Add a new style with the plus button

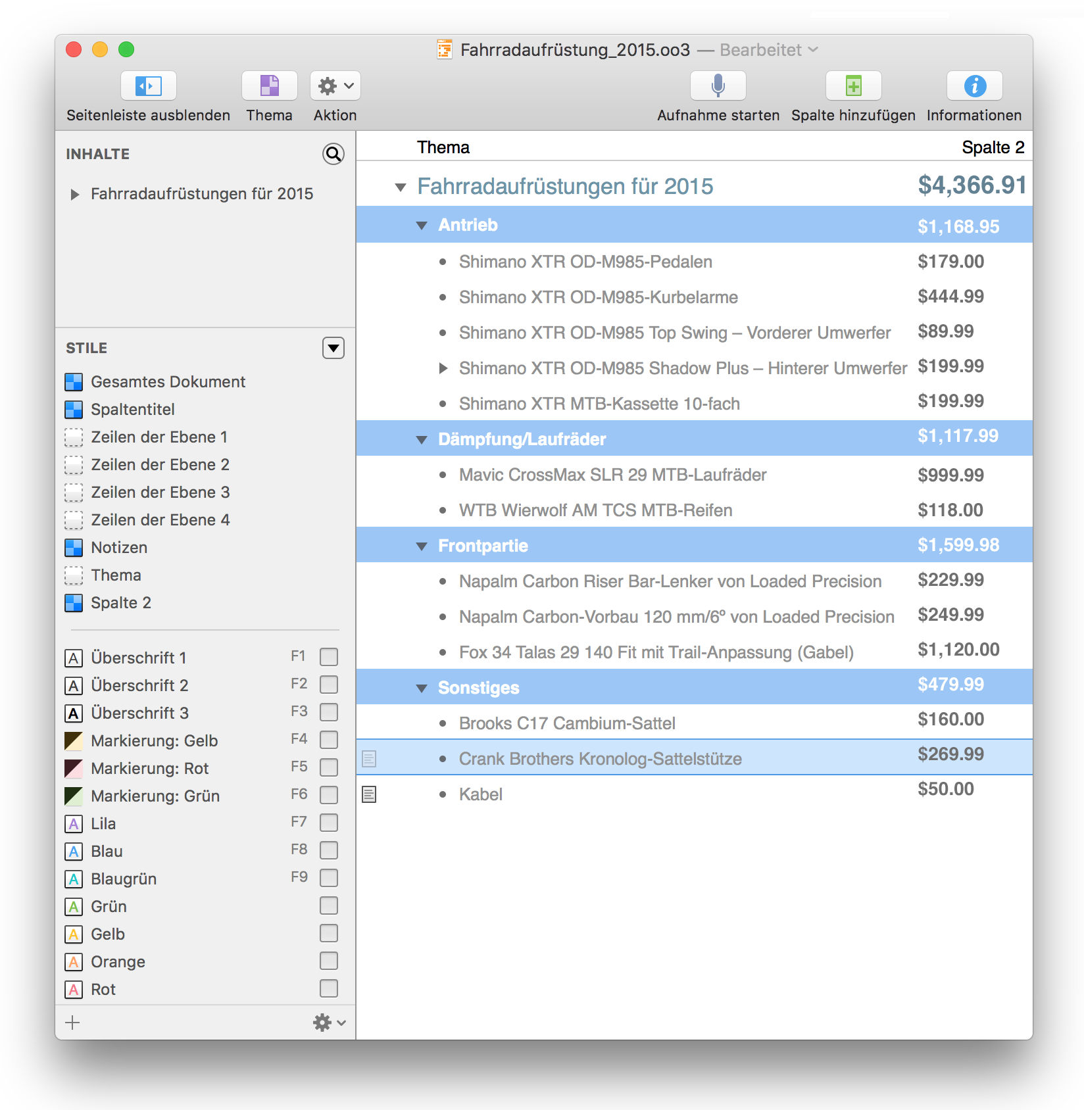[72, 1023]
